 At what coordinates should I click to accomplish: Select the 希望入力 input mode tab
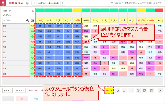click(7, 90)
